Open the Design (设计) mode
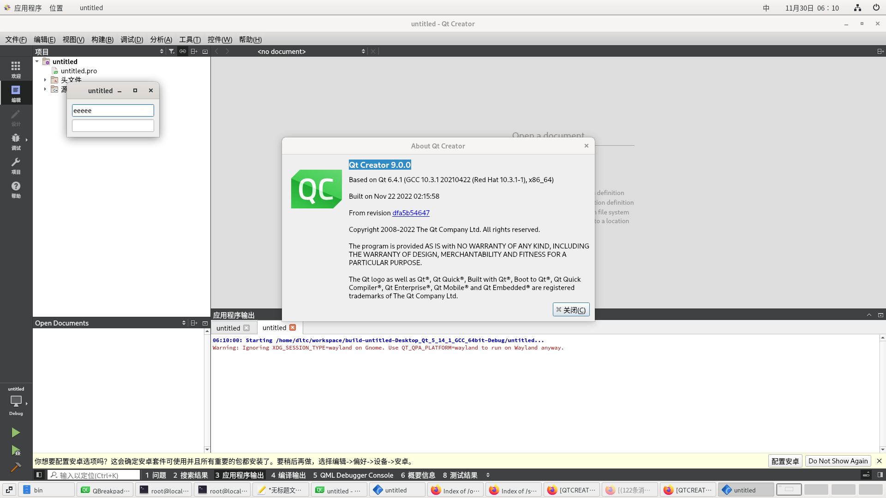Viewport: 886px width, 498px height. [16, 117]
